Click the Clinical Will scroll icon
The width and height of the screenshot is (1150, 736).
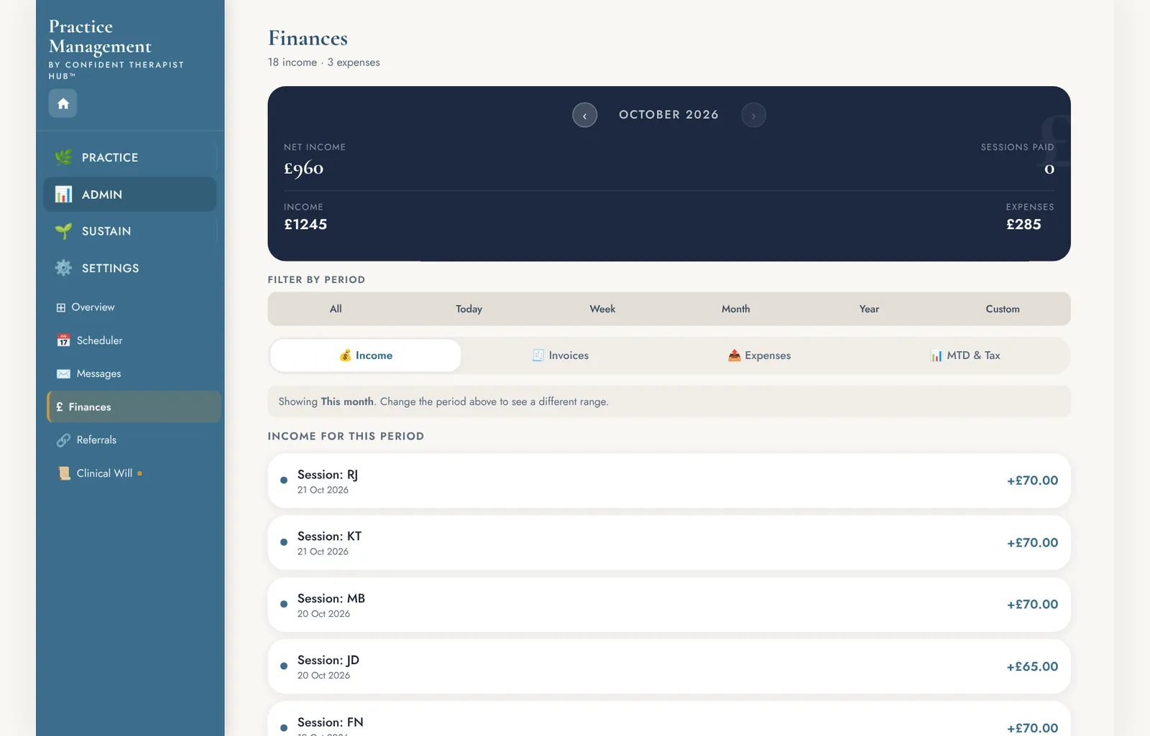(63, 473)
